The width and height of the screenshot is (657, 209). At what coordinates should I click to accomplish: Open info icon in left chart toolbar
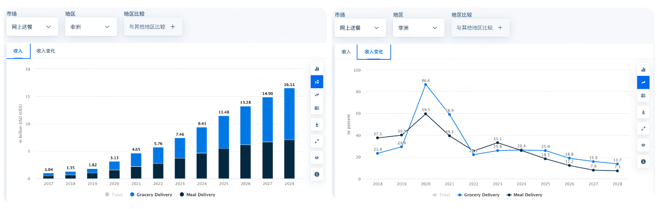point(317,174)
